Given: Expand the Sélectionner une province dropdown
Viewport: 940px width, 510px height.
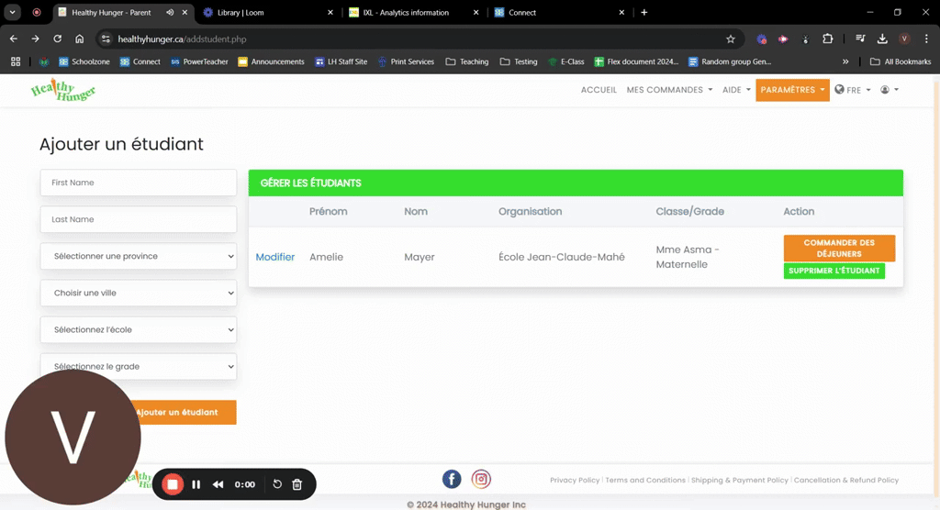Looking at the screenshot, I should (x=139, y=256).
